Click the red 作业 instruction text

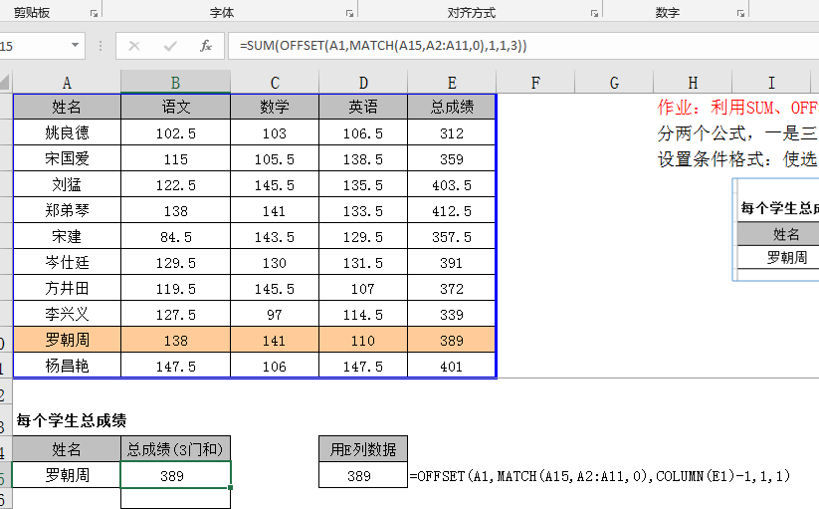point(737,108)
